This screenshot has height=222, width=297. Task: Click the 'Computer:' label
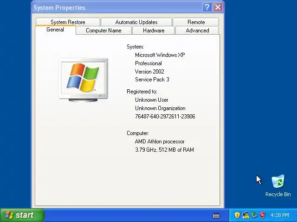tap(138, 133)
